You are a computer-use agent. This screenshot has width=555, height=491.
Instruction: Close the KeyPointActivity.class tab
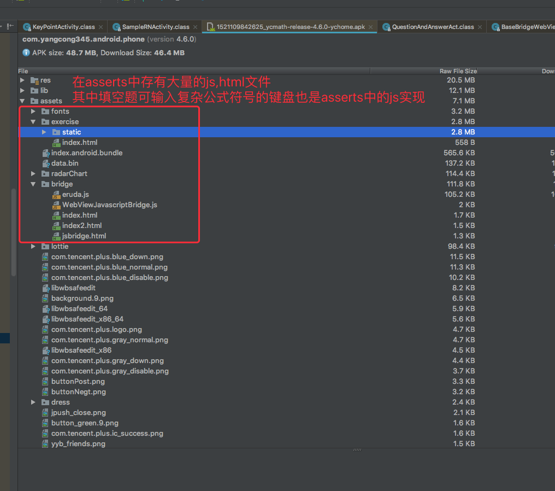[x=101, y=27]
